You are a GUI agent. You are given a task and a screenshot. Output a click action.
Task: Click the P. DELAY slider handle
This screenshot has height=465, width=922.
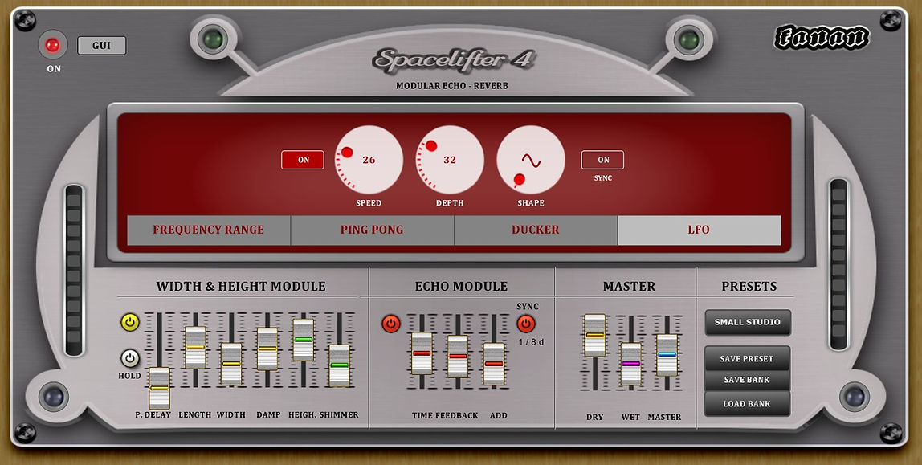pos(159,388)
